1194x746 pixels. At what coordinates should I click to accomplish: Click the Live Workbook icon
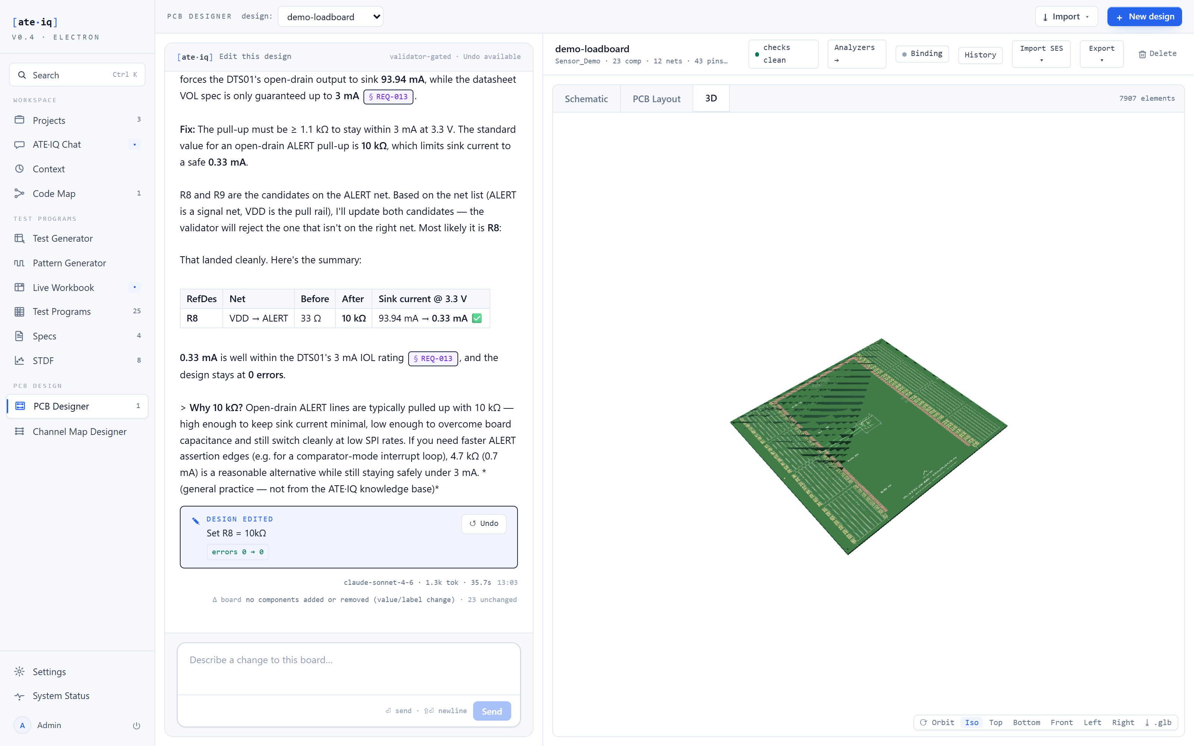click(x=19, y=287)
